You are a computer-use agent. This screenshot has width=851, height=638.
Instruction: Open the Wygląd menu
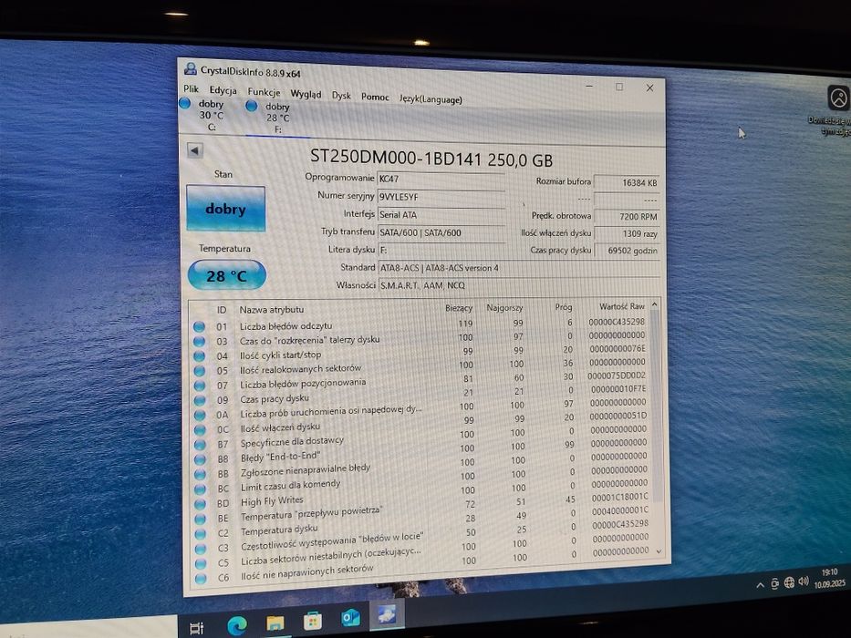306,94
